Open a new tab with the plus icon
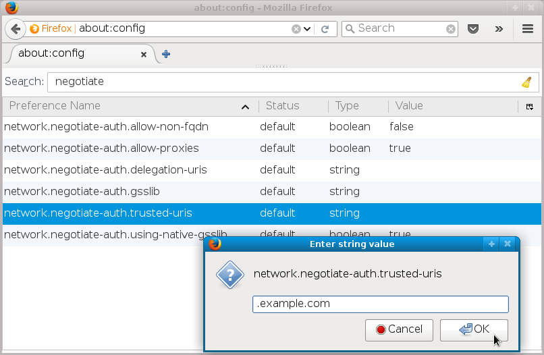Viewport: 544px width, 355px height. (x=166, y=54)
